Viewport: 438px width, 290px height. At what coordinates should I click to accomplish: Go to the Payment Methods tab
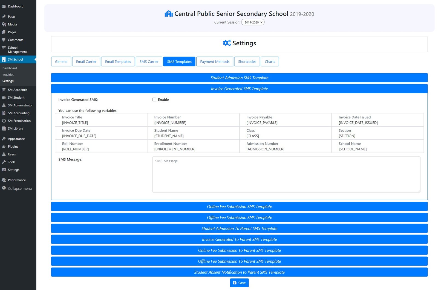(215, 61)
